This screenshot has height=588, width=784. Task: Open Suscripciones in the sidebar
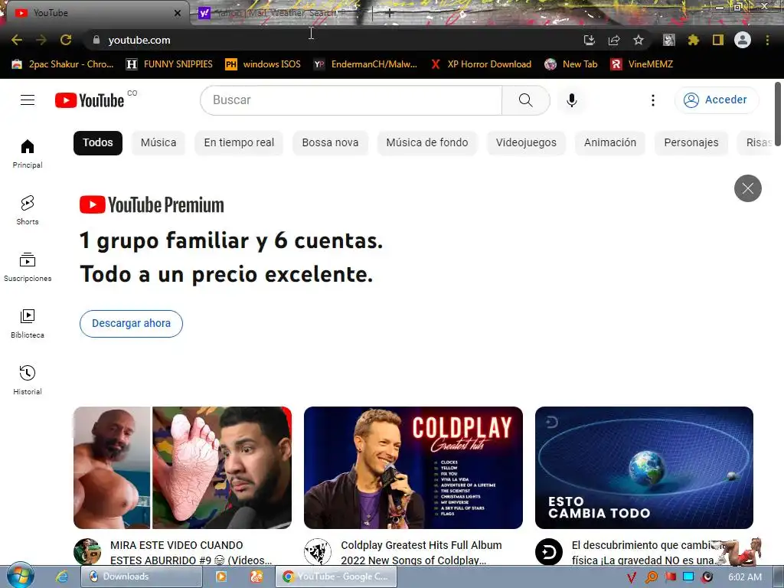pyautogui.click(x=28, y=267)
